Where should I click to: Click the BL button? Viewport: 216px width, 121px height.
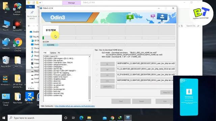coord(107,64)
